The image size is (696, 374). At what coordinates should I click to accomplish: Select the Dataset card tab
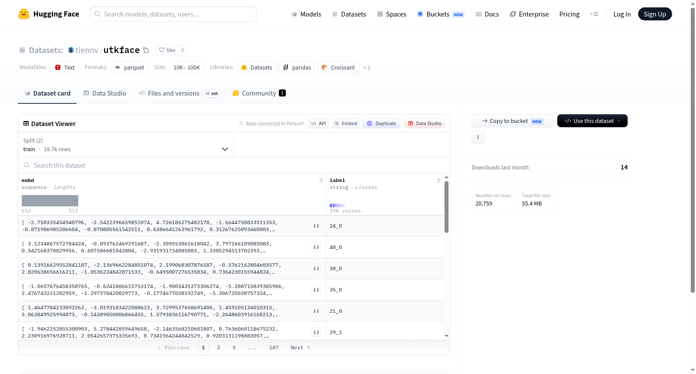pos(47,93)
